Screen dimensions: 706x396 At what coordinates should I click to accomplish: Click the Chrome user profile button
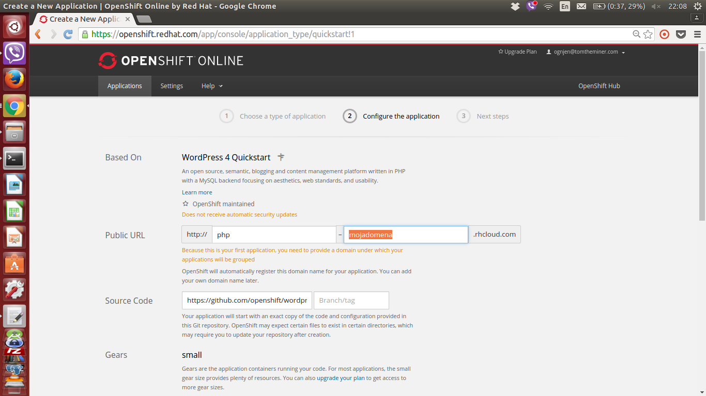(698, 18)
